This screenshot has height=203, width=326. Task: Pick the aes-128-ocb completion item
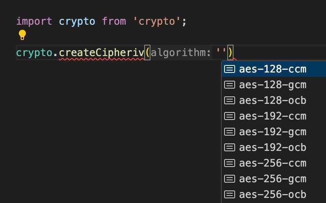click(x=274, y=100)
